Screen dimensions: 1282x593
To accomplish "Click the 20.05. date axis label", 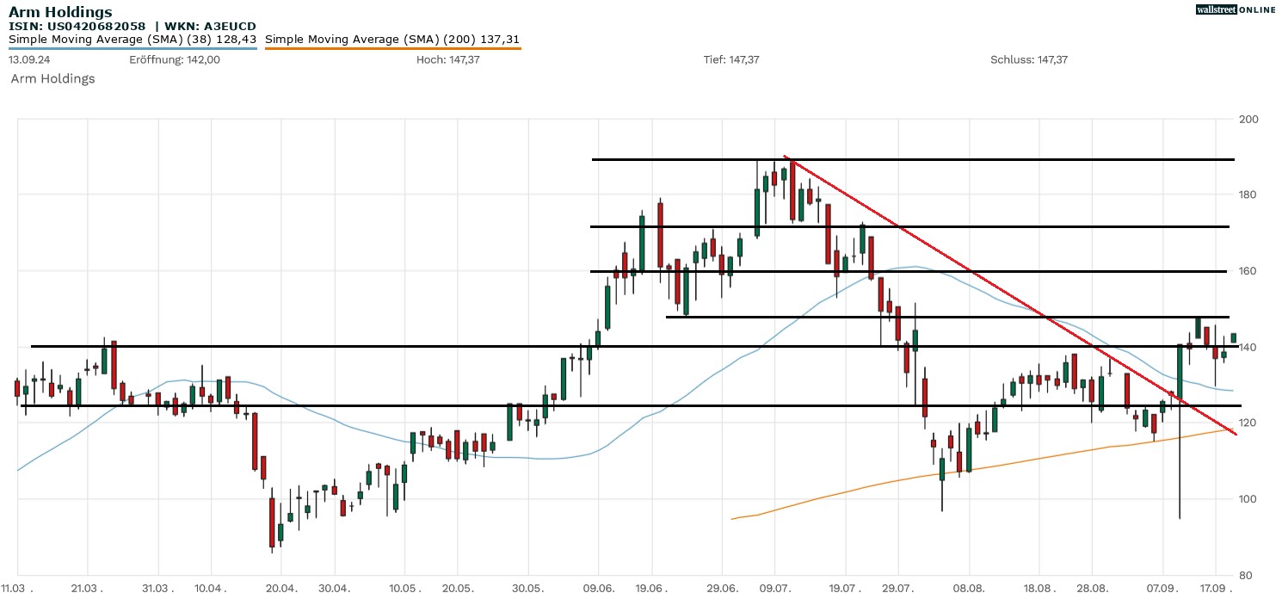I will [x=458, y=588].
